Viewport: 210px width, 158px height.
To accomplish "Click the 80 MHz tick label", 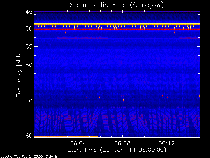I will tap(29, 135).
